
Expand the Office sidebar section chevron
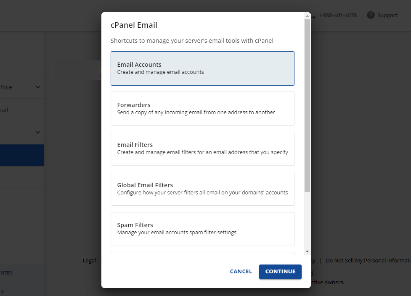[x=37, y=87]
